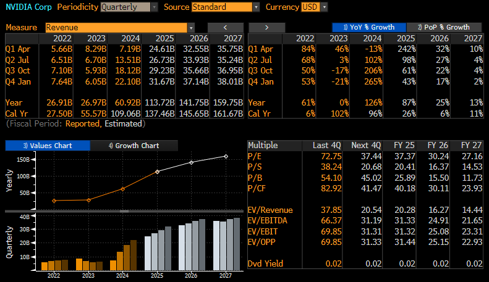
Task: Click the left arrow to show earlier periods
Action: coord(226,28)
